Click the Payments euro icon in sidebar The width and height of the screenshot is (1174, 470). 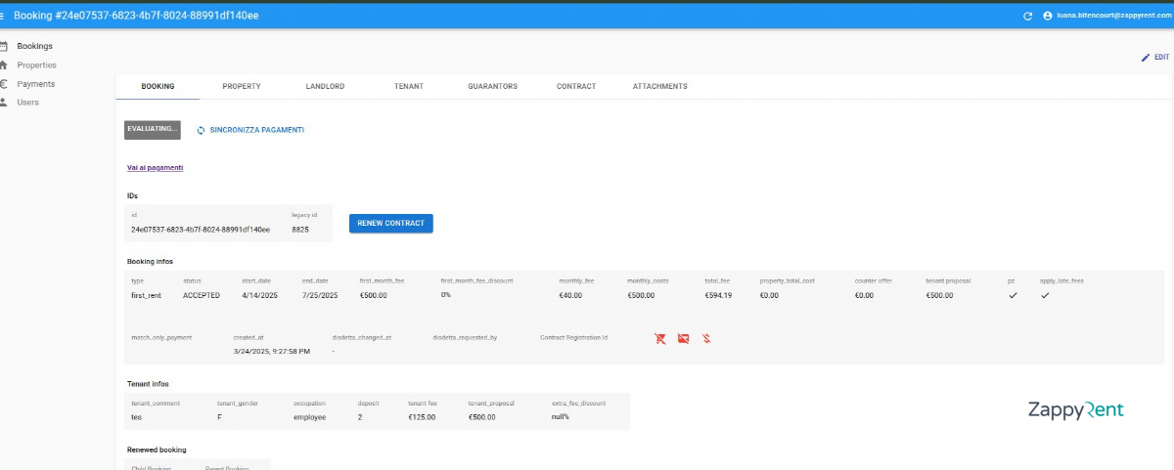tap(4, 84)
